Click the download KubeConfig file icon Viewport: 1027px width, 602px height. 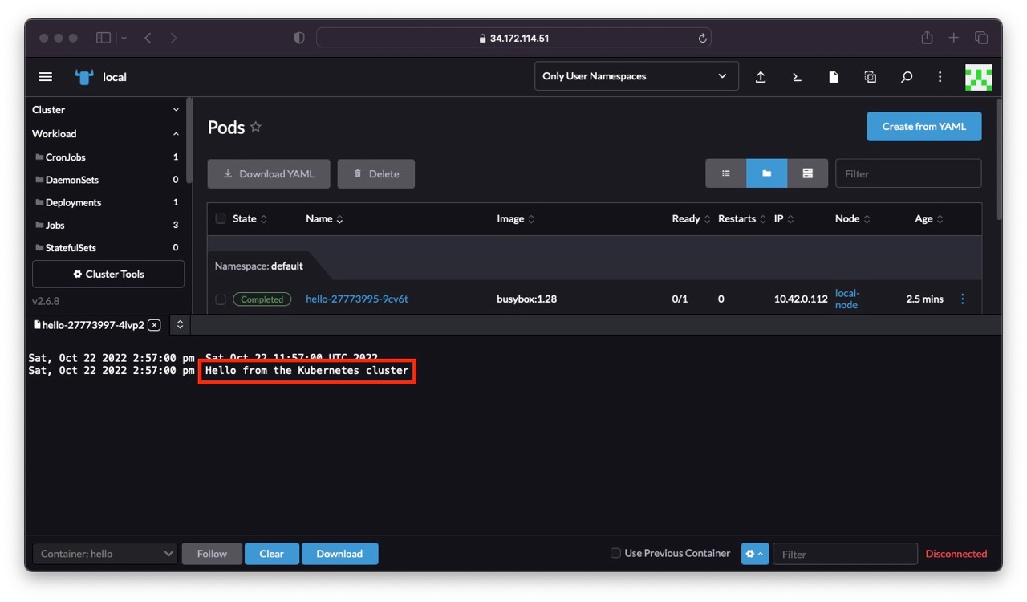click(x=834, y=77)
